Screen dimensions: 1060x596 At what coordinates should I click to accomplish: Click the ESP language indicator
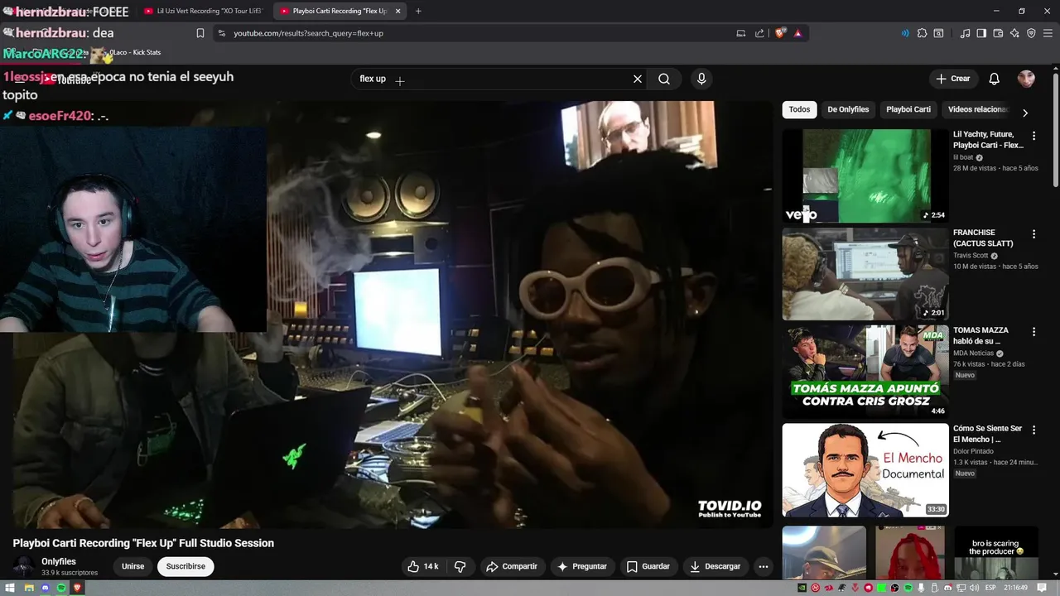(x=990, y=588)
